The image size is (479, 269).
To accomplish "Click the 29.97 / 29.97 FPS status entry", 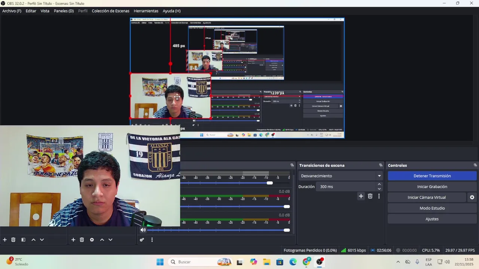I will point(460,250).
